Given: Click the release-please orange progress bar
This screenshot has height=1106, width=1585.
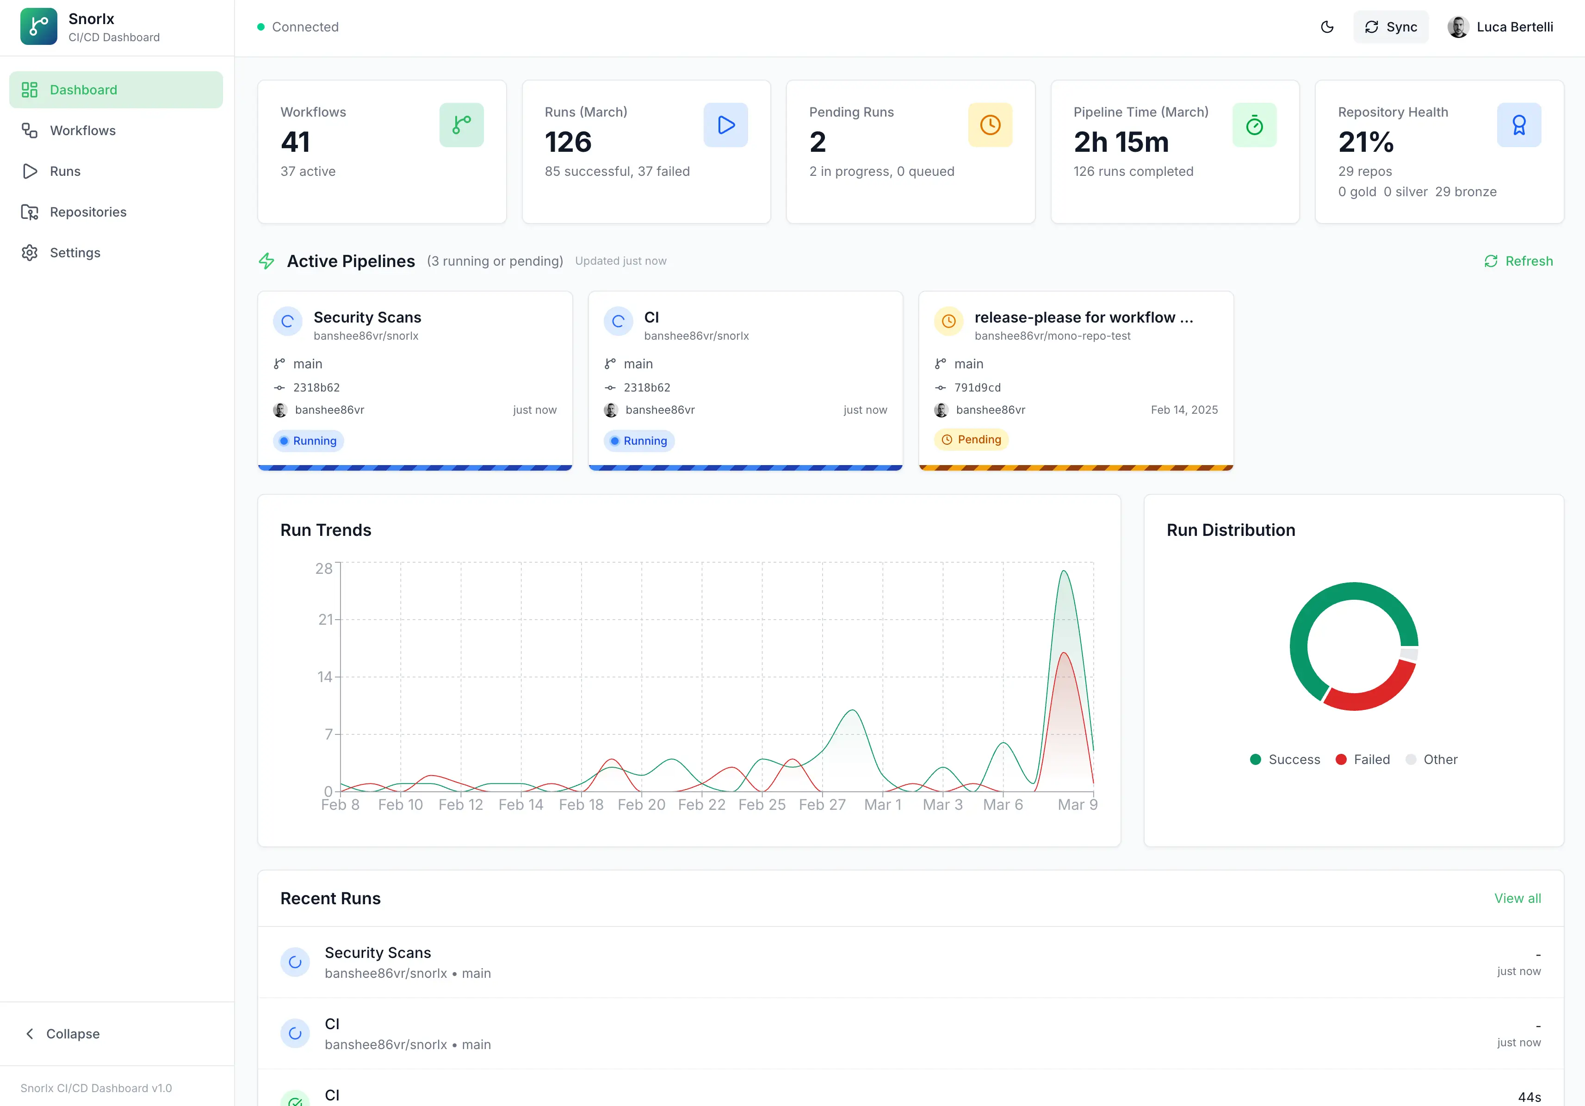Looking at the screenshot, I should pos(1076,468).
